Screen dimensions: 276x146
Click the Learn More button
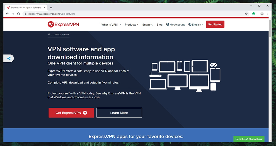coord(119,113)
